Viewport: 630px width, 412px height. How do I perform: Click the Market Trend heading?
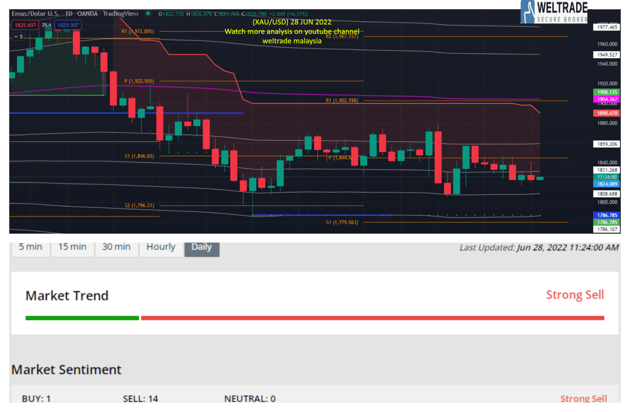pos(67,295)
